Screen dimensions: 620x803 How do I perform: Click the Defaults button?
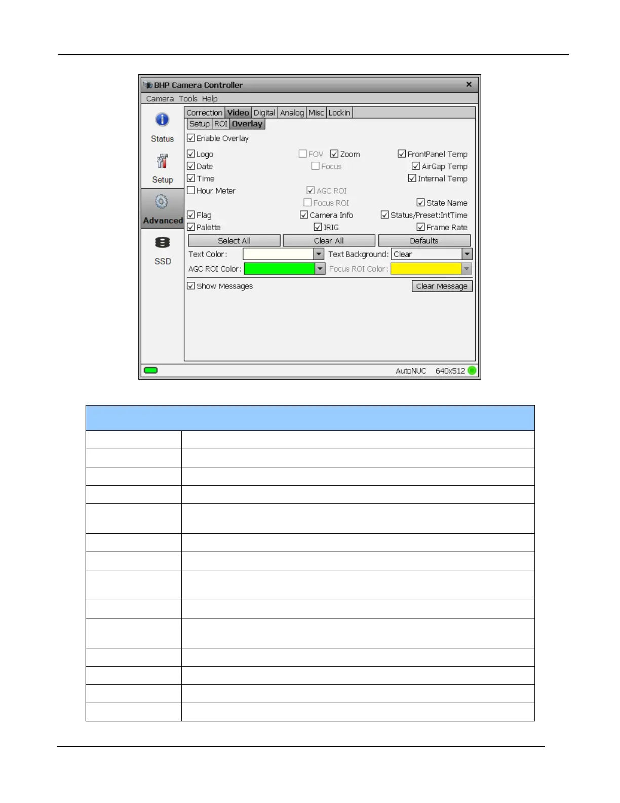424,240
